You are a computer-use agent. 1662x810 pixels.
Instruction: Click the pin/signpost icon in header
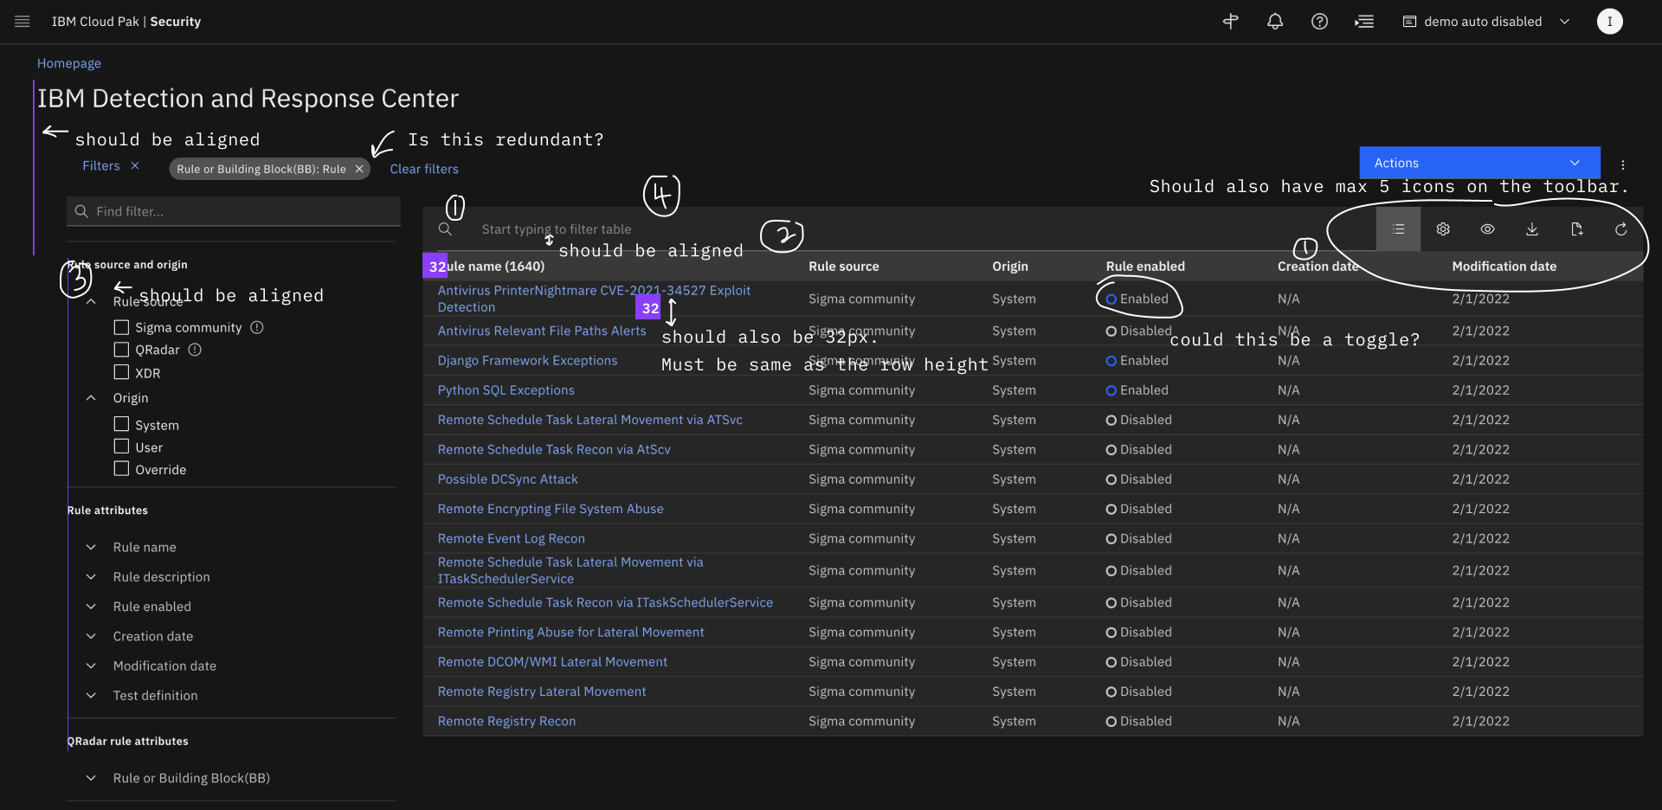(x=1230, y=22)
